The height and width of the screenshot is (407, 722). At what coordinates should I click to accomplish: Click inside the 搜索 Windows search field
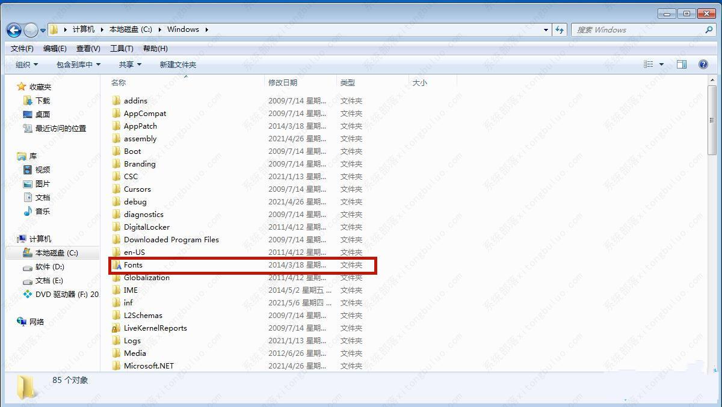tap(632, 29)
